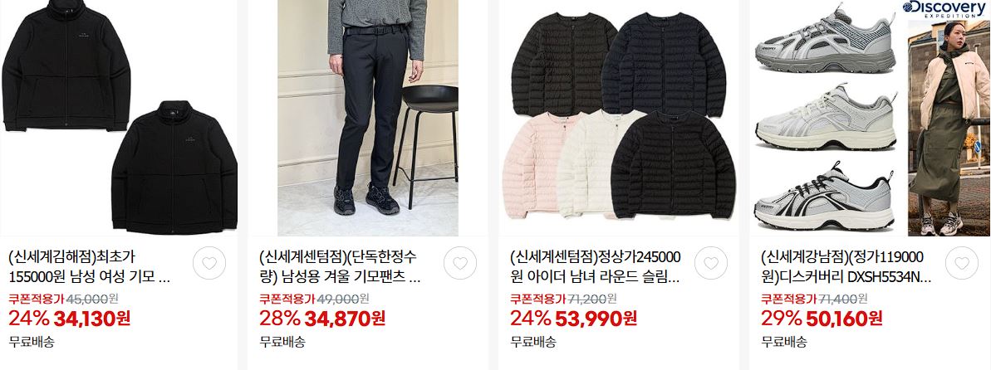
Task: Open black fleece zip jacket product image
Action: click(x=119, y=118)
